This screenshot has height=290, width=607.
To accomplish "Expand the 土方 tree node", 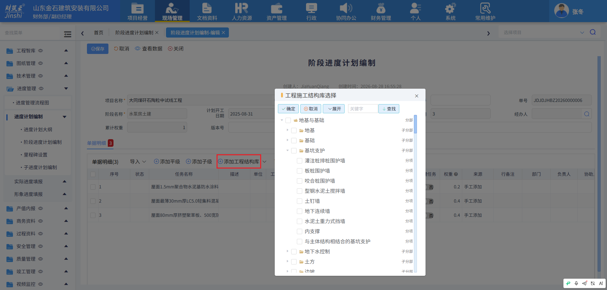I will point(287,262).
